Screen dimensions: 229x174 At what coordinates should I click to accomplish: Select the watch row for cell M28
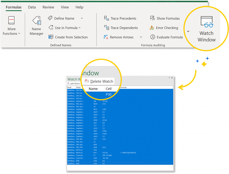[x=120, y=120]
